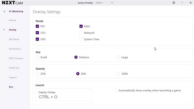Screen dimensions: 194x109
Task: Disable the RAM panel checkbox
Action: tap(81, 26)
